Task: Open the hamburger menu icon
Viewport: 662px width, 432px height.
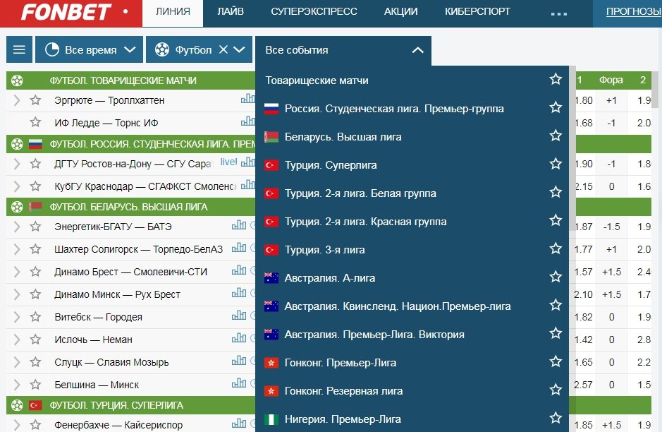Action: 19,50
